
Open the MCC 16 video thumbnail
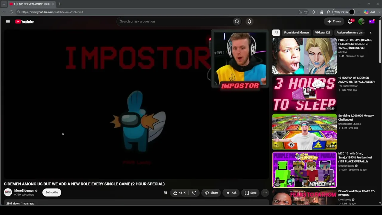pos(304,170)
